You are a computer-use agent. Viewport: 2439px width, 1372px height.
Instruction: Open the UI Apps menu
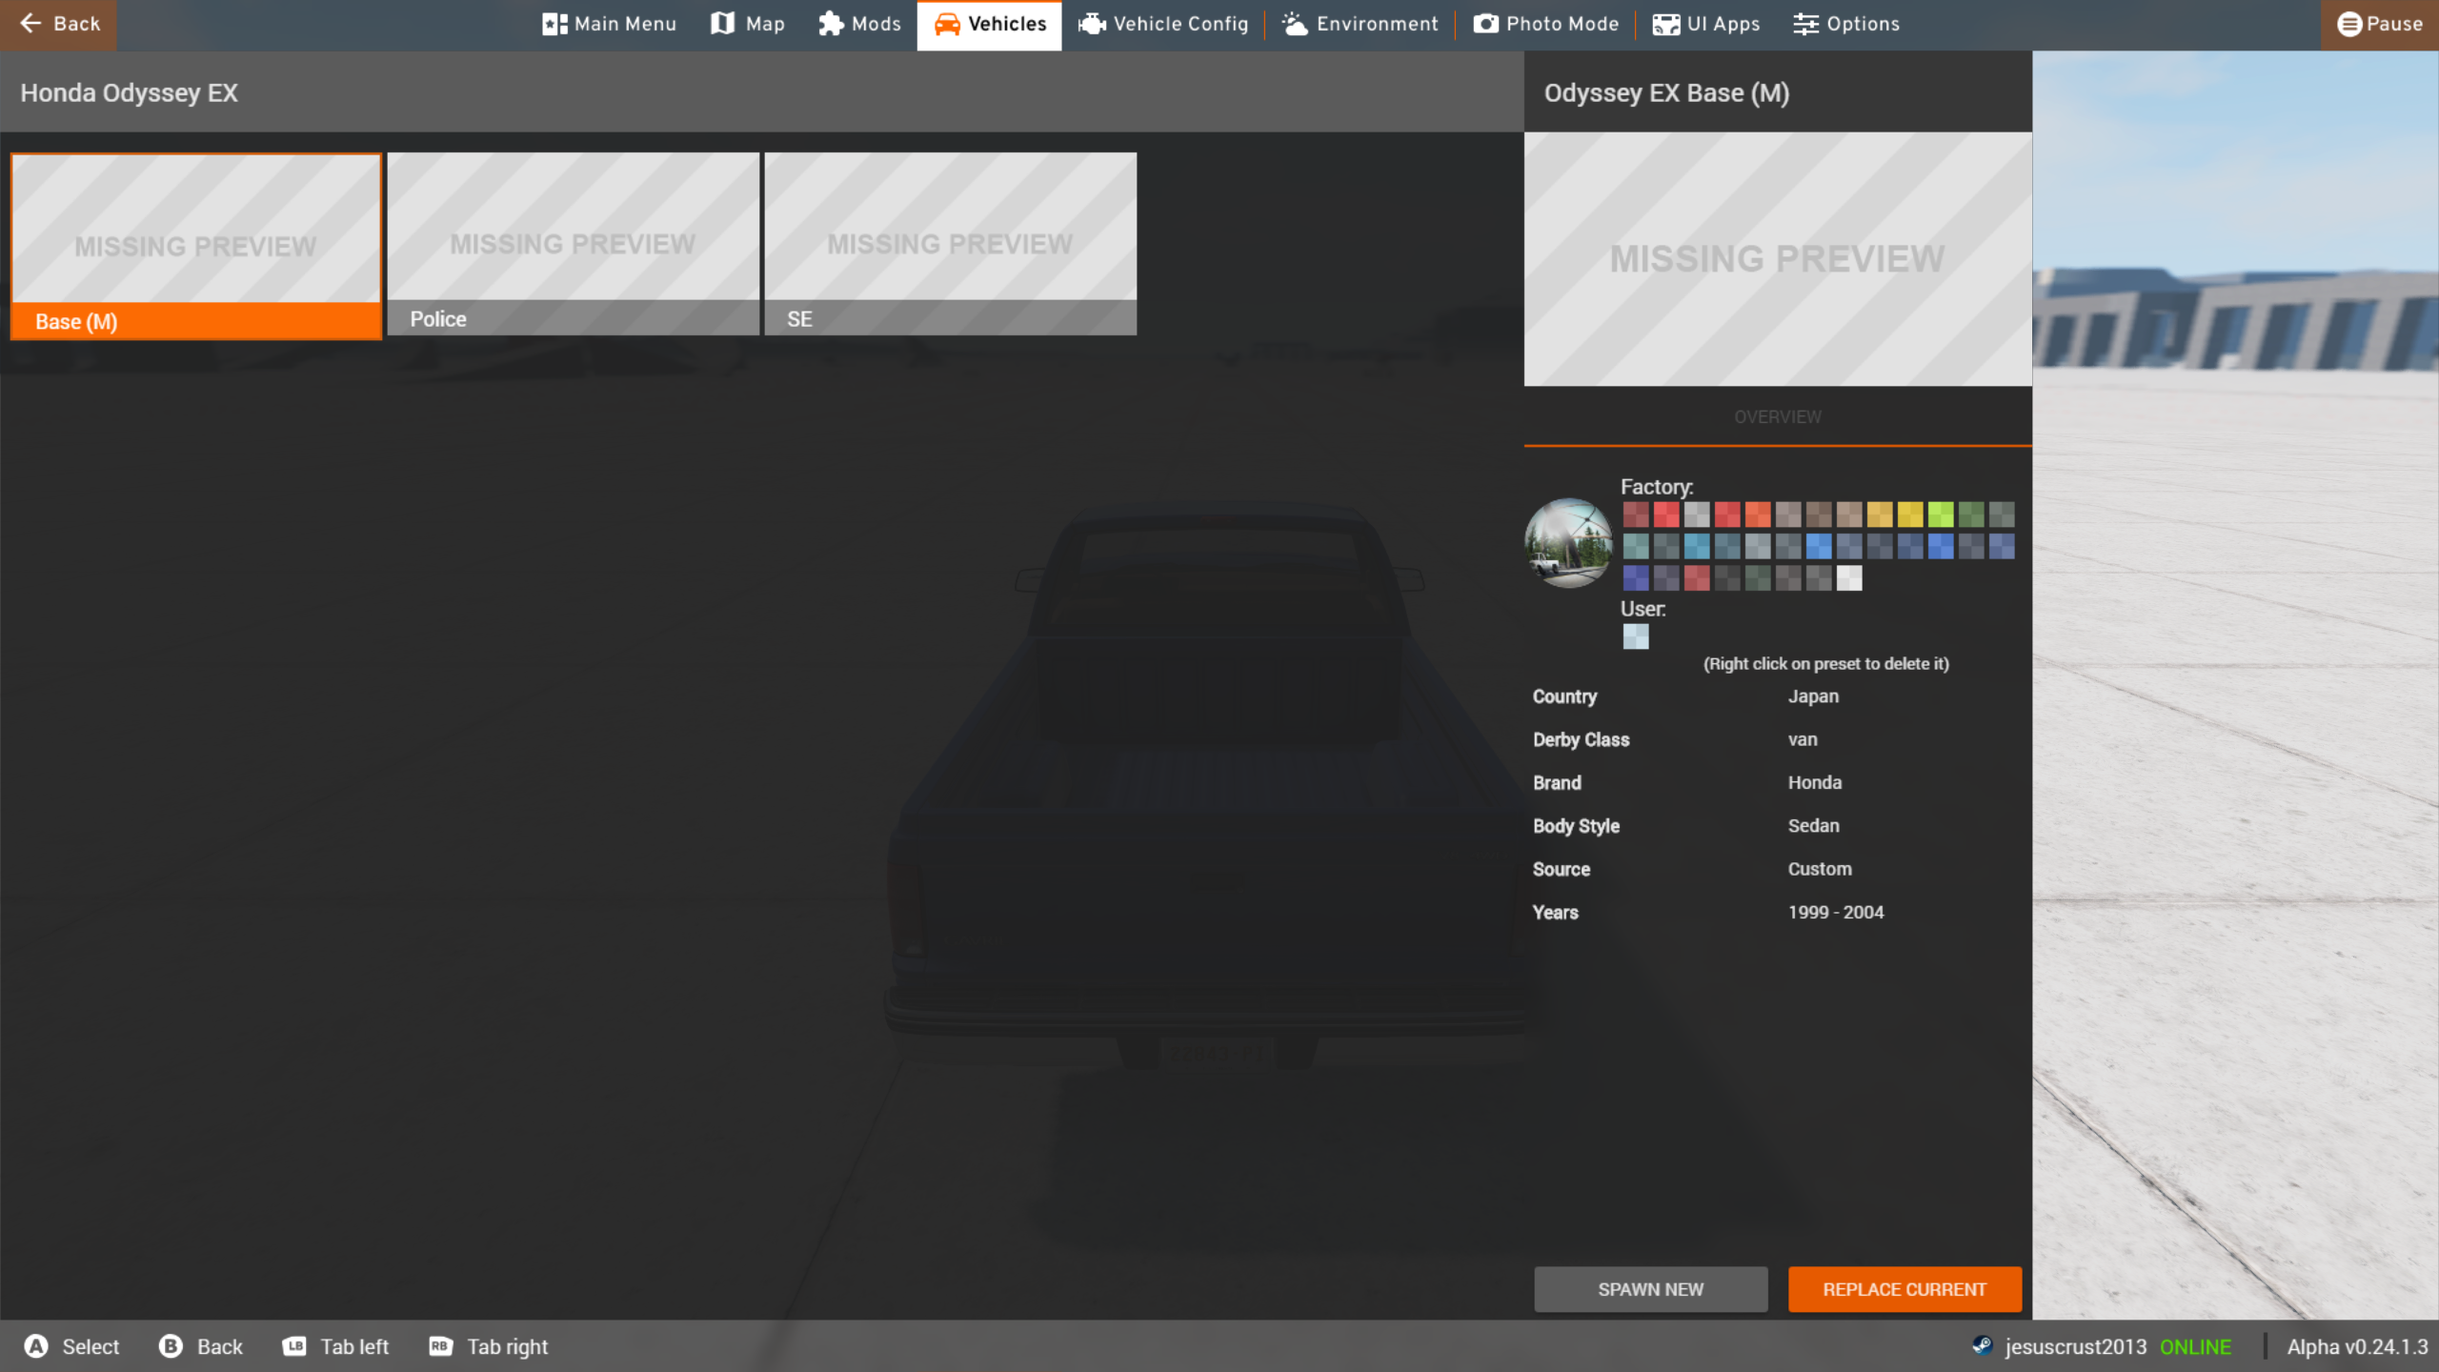click(1706, 24)
